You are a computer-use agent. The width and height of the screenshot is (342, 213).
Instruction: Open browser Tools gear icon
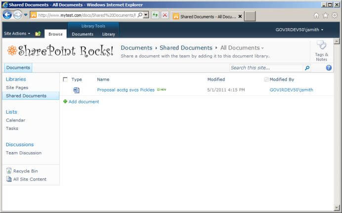335,15
